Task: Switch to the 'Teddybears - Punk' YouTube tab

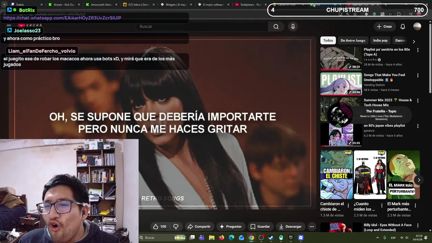Action: pos(250,5)
